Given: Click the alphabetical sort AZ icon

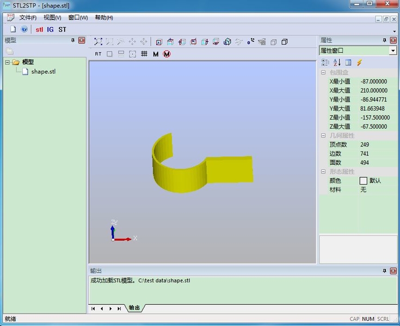Looking at the screenshot, I should click(x=337, y=62).
